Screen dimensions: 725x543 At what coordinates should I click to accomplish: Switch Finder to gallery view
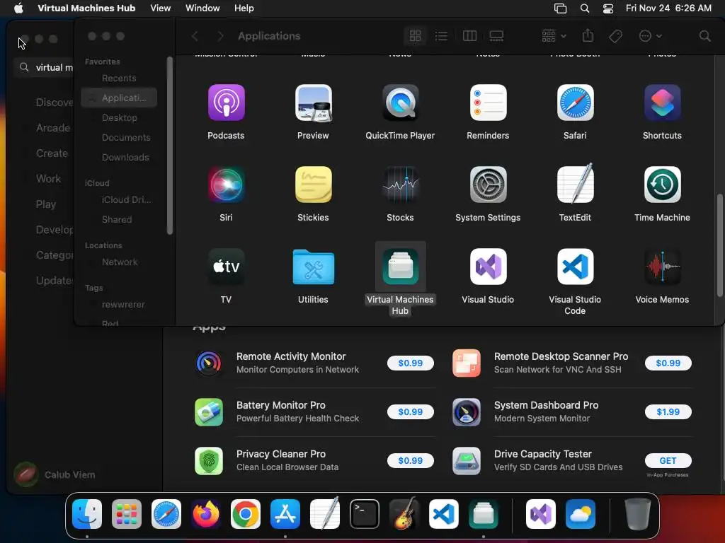tap(496, 36)
